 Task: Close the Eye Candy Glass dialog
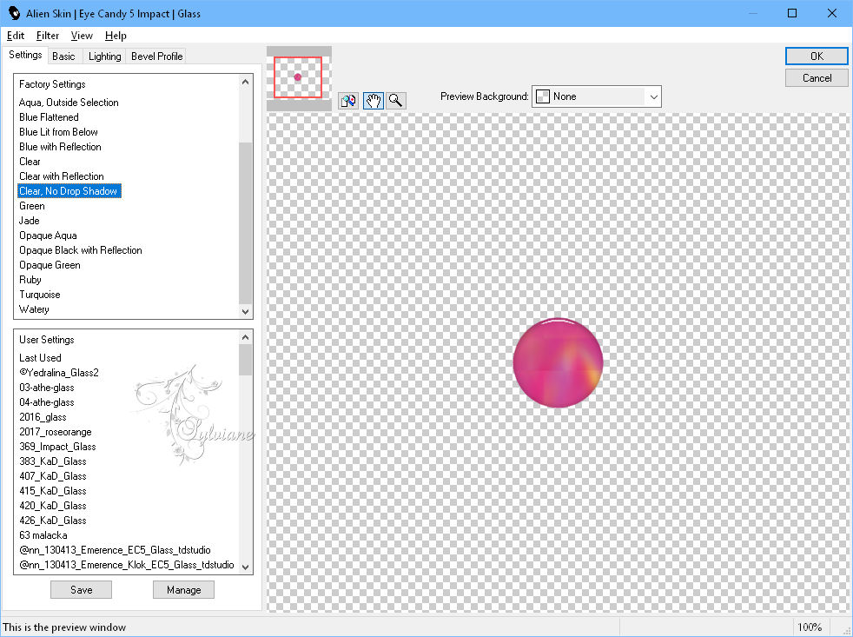(x=832, y=13)
